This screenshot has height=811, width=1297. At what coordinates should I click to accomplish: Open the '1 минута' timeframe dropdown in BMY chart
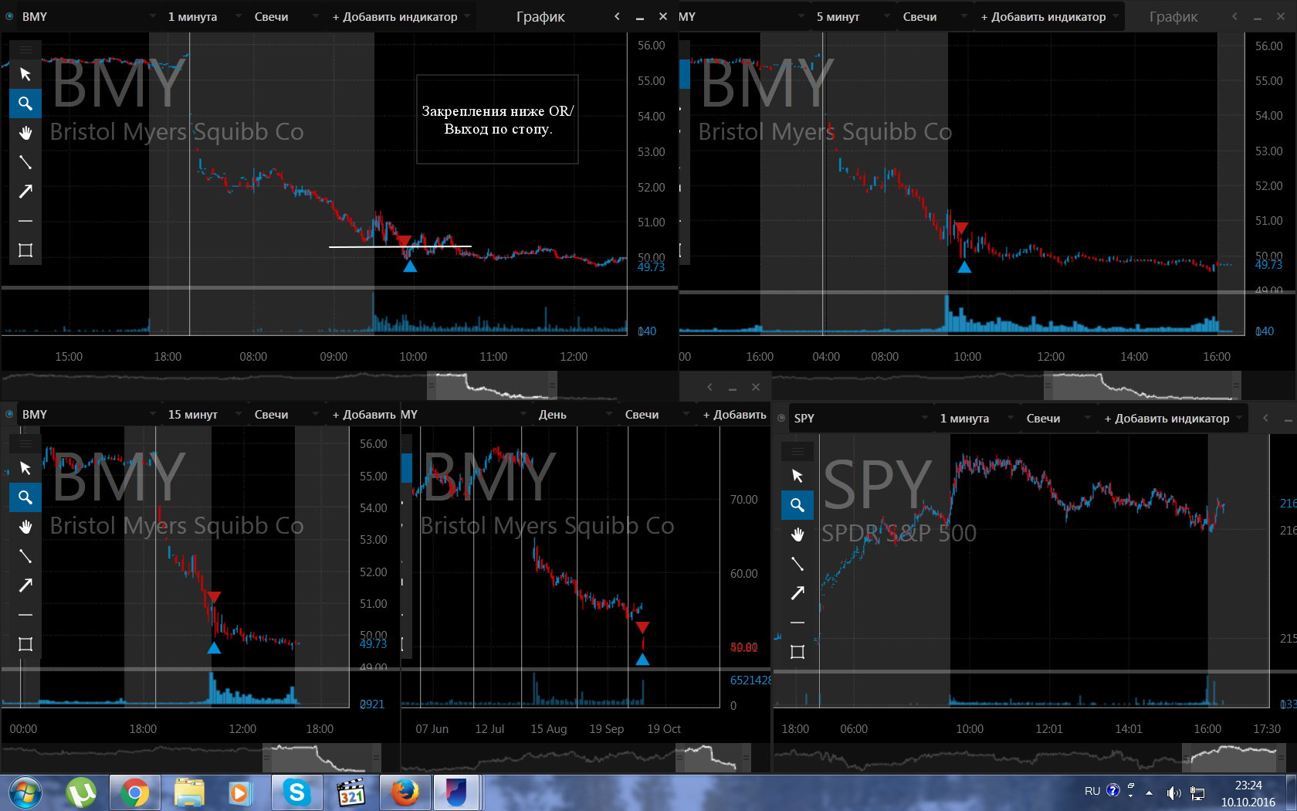click(x=204, y=16)
